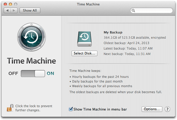Click the Oldest backup: April 24, 2013 line
Screen dimensions: 177x120
click(126, 43)
